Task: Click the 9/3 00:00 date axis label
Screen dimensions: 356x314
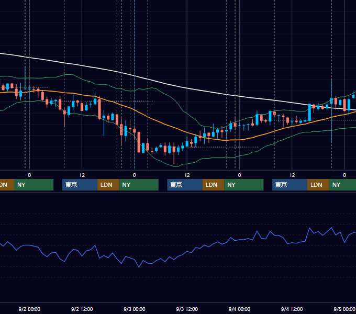Action: click(x=135, y=309)
